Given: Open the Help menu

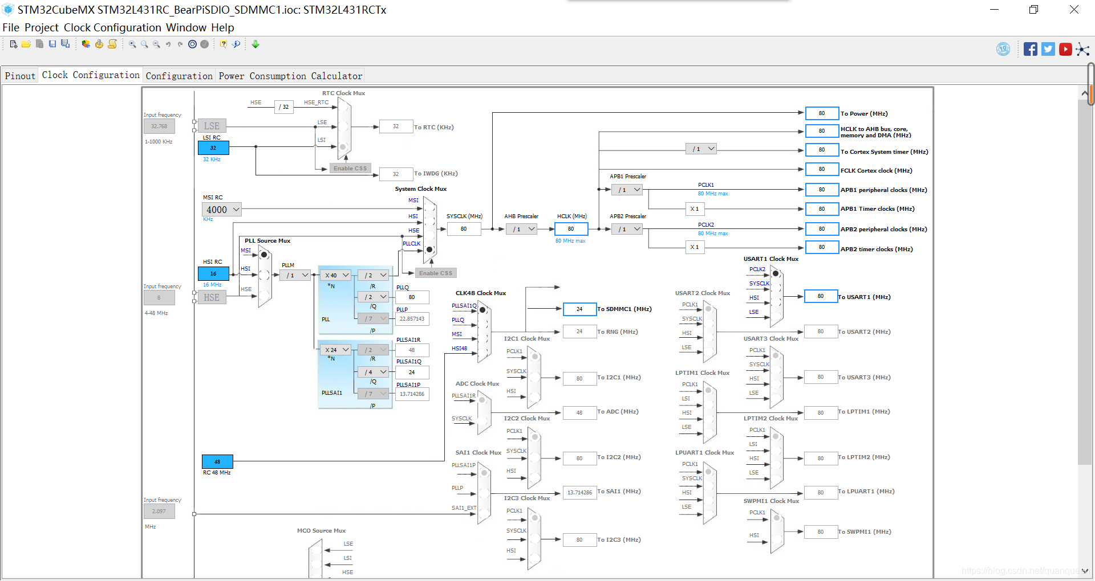Looking at the screenshot, I should click(222, 27).
